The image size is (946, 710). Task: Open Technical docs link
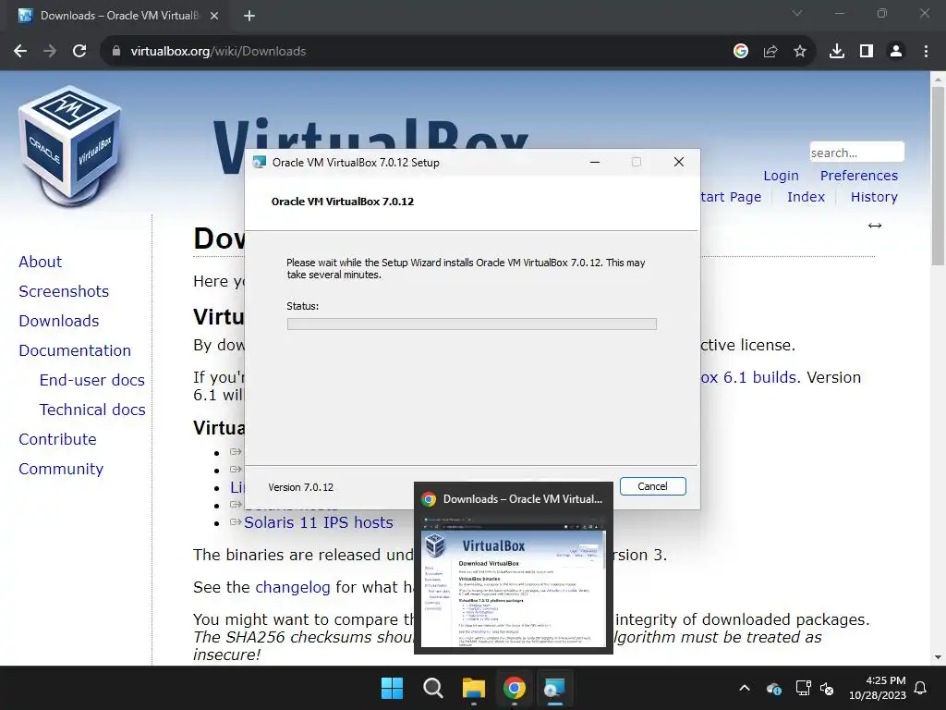pyautogui.click(x=92, y=410)
